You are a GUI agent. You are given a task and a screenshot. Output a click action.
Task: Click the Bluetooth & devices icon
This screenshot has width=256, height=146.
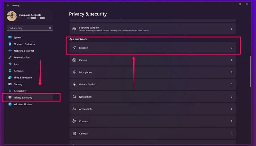pyautogui.click(x=10, y=44)
